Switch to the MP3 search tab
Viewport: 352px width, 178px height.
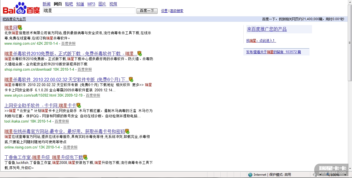pos(91,4)
